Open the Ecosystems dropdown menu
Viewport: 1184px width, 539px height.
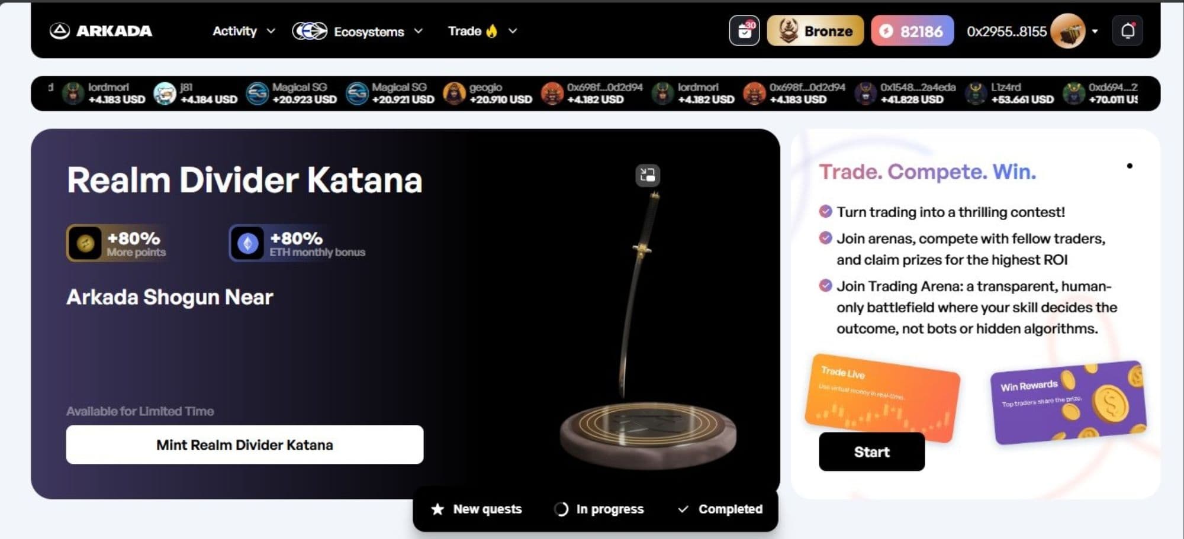point(358,31)
